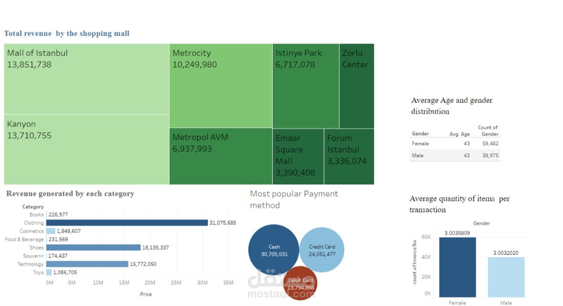This screenshot has height=306, width=563.
Task: Click the 35M tick on Price axis
Action: click(x=228, y=283)
